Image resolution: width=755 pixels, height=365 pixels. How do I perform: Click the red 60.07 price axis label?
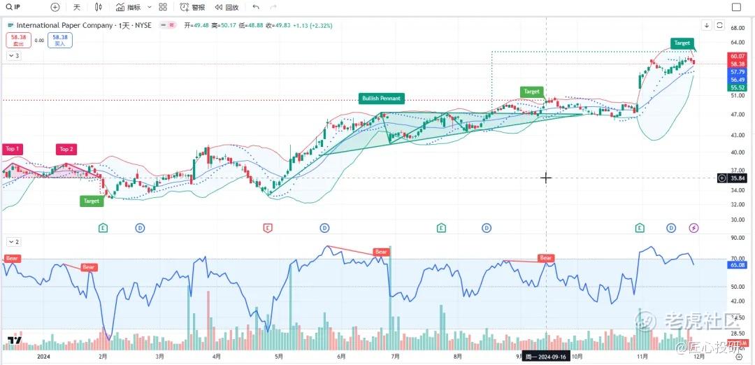click(738, 57)
